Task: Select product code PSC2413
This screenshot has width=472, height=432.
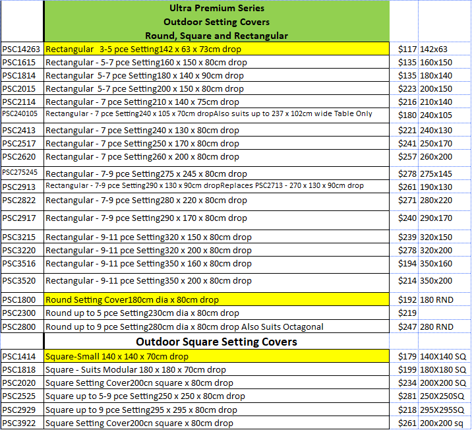Action: point(22,130)
